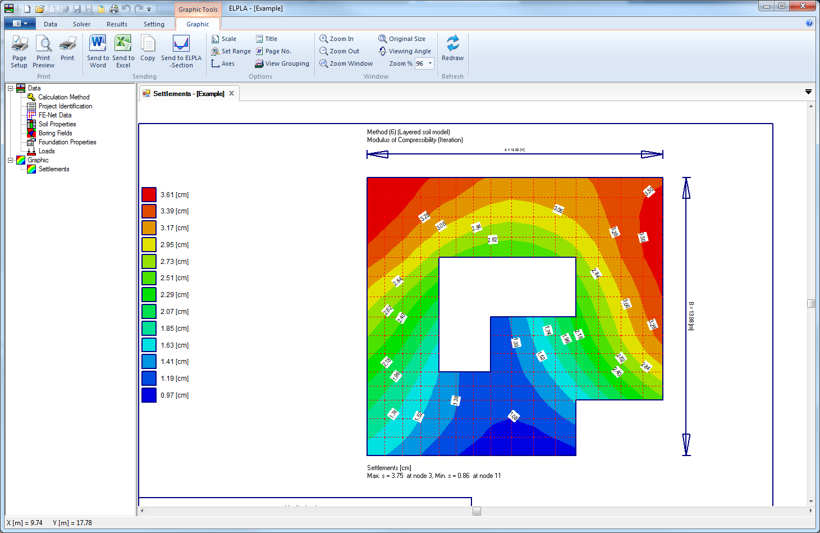This screenshot has width=820, height=533.
Task: Select the Send to Word icon
Action: (x=98, y=51)
